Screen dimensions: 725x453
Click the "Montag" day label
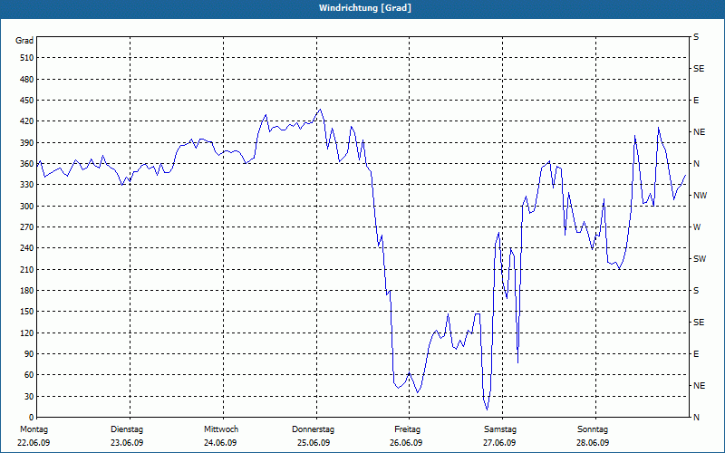[34, 429]
